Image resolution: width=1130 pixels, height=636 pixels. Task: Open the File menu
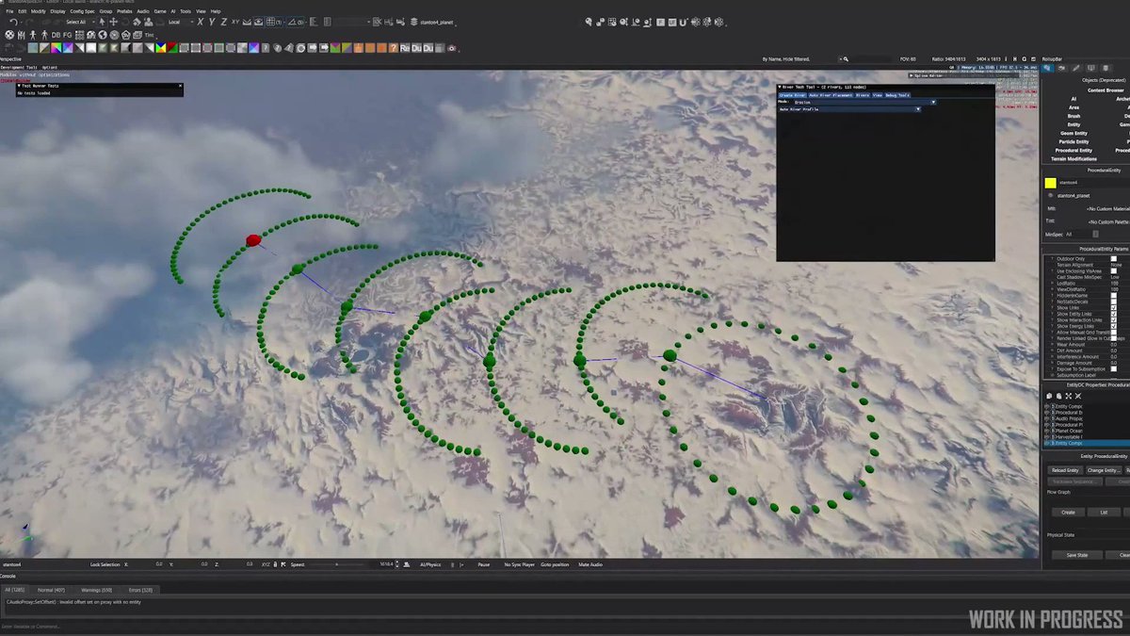coord(9,11)
